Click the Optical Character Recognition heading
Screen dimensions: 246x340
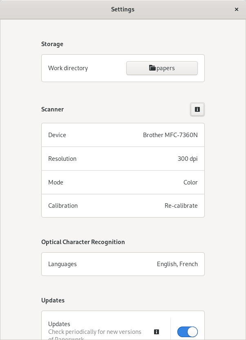[x=83, y=242]
